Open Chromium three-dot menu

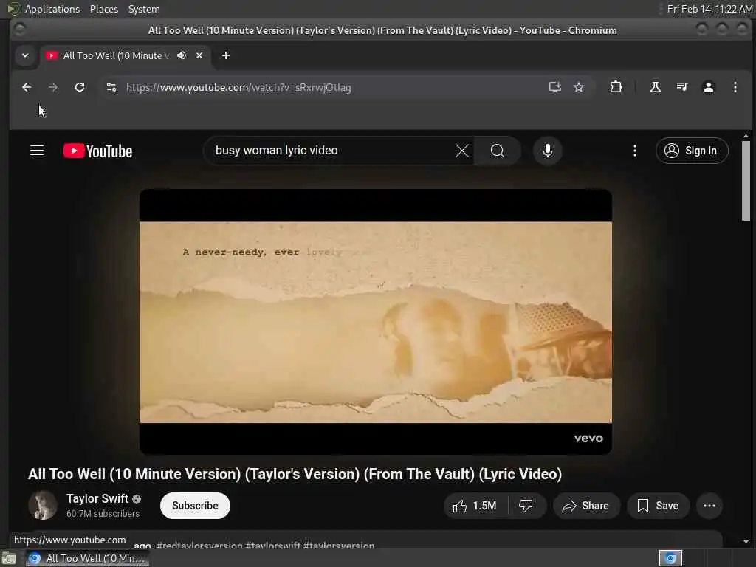tap(735, 87)
